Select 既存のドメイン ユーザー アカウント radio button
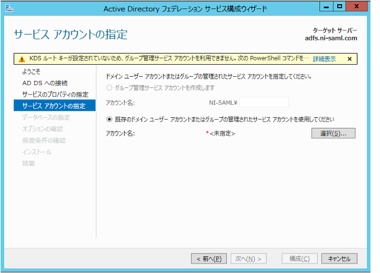This screenshot has height=273, width=380. tap(109, 119)
